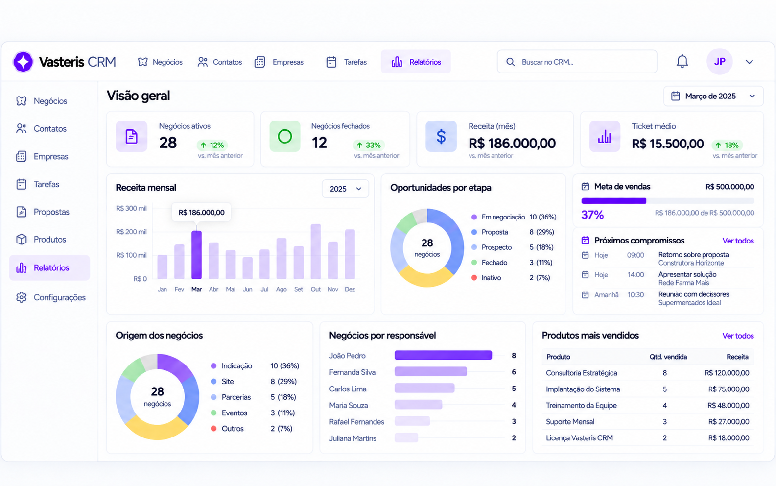The width and height of the screenshot is (776, 486).
Task: Click the Receita dollar sign icon
Action: click(x=441, y=136)
